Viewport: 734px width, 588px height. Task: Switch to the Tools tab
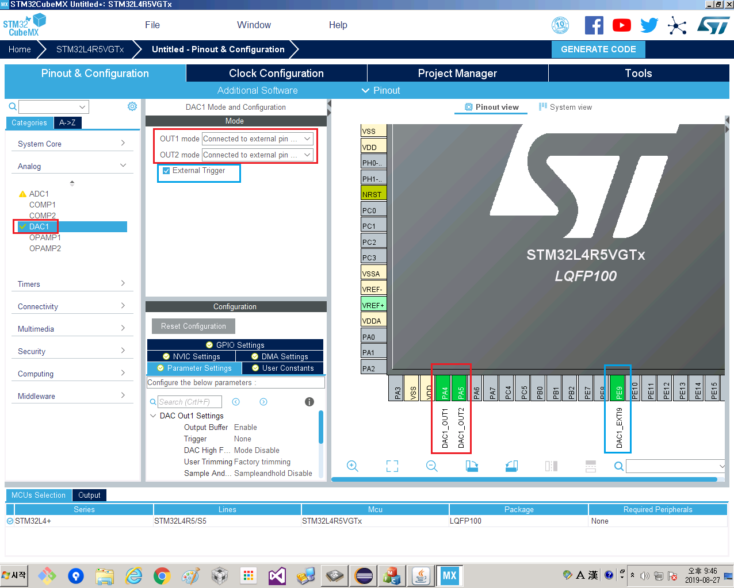639,73
